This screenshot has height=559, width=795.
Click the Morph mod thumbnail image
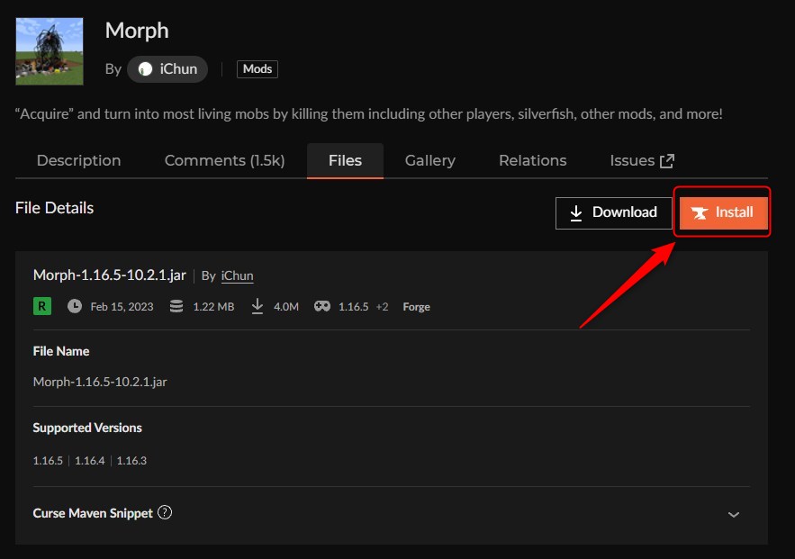point(50,51)
